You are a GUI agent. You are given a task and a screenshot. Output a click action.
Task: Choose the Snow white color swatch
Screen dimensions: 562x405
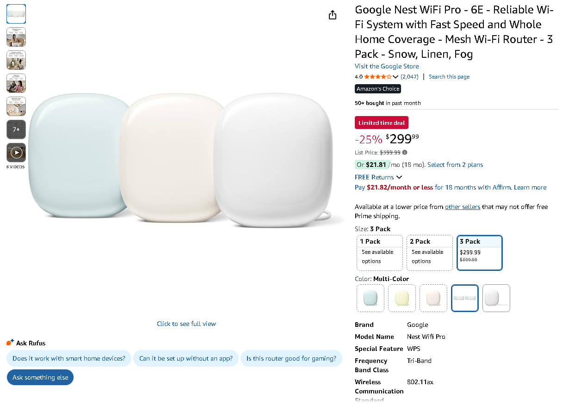click(x=496, y=298)
